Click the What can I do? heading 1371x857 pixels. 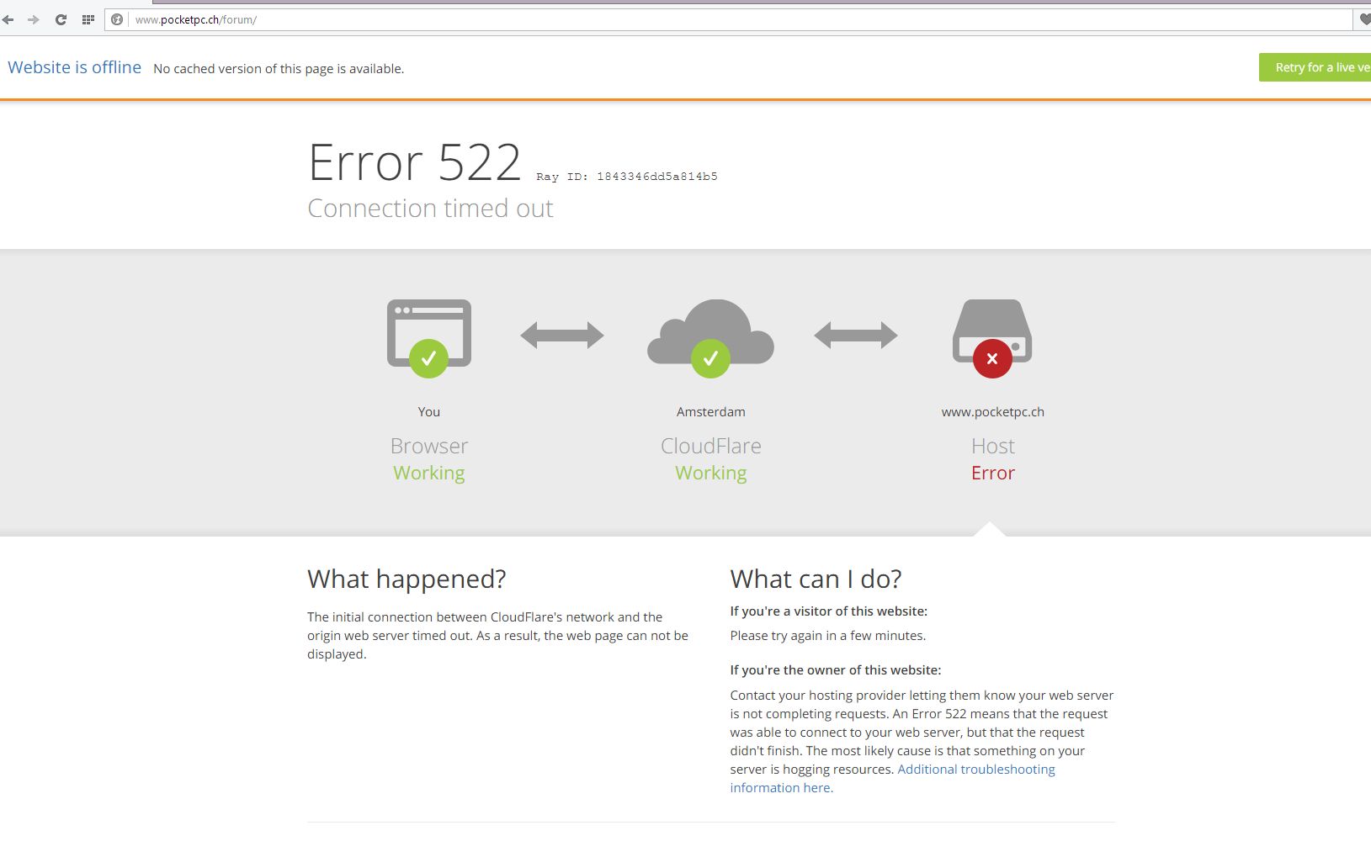(816, 579)
